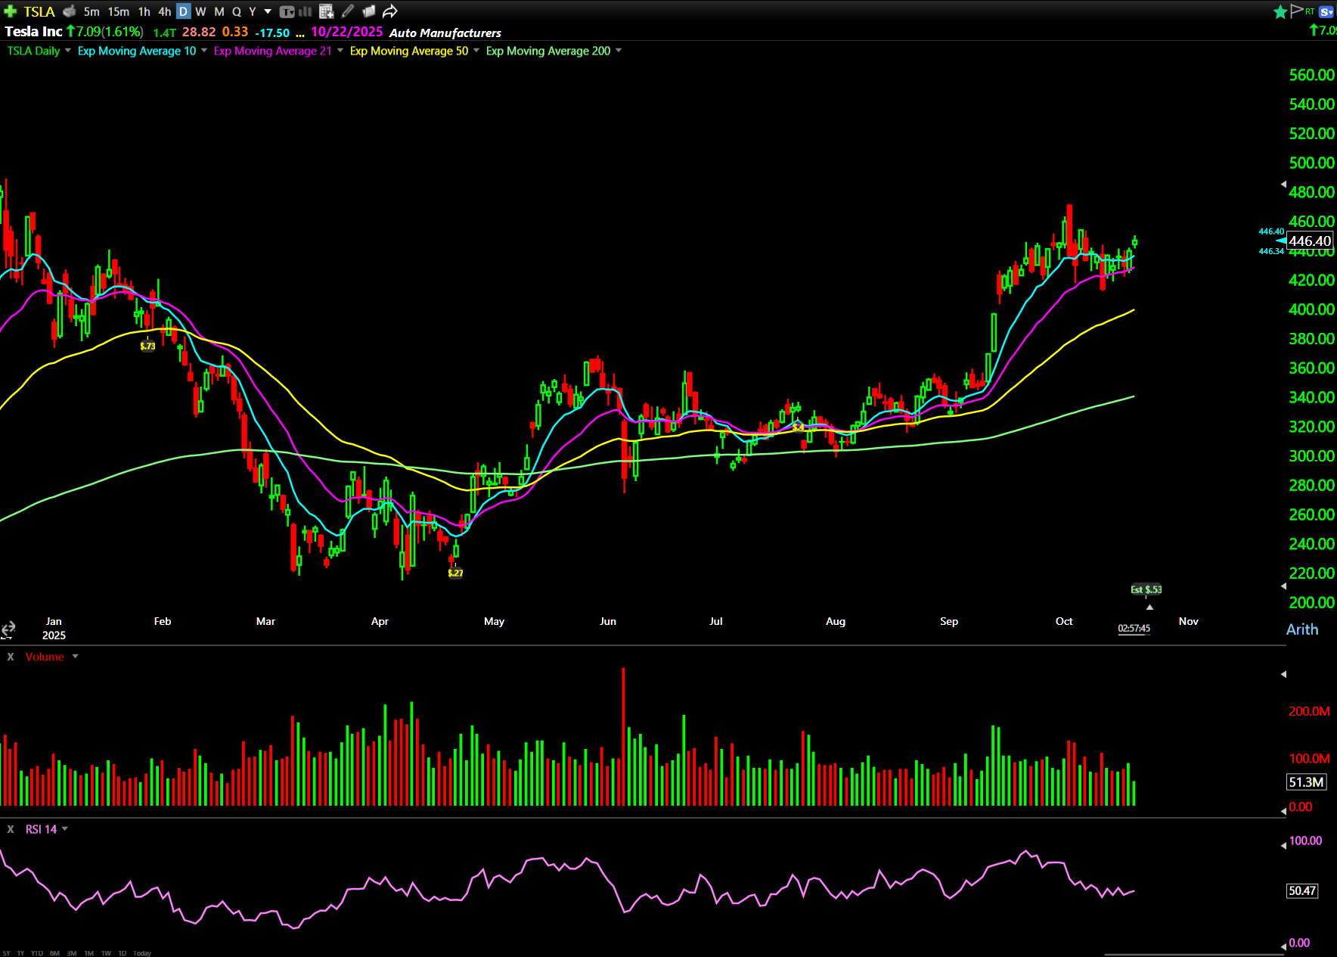Screen dimensions: 1337x957
Task: Click the pencil drawing tools icon
Action: click(348, 11)
